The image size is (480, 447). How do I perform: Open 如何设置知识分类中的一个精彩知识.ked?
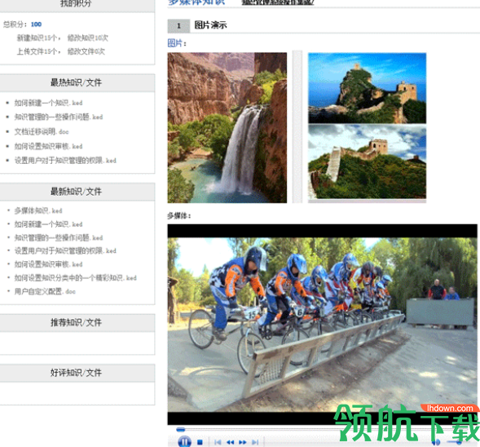pyautogui.click(x=75, y=278)
